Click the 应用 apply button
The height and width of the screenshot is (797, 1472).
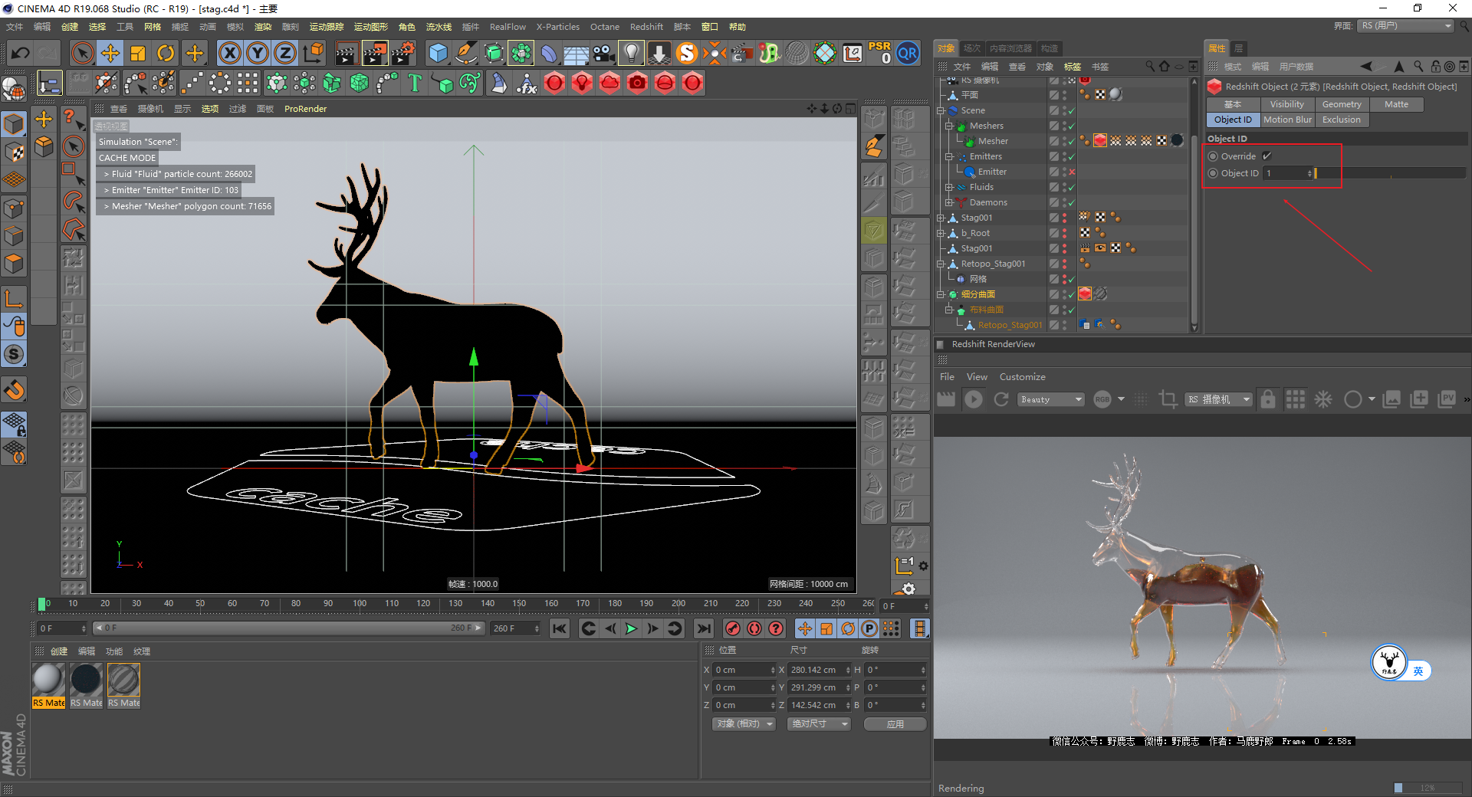tap(895, 724)
